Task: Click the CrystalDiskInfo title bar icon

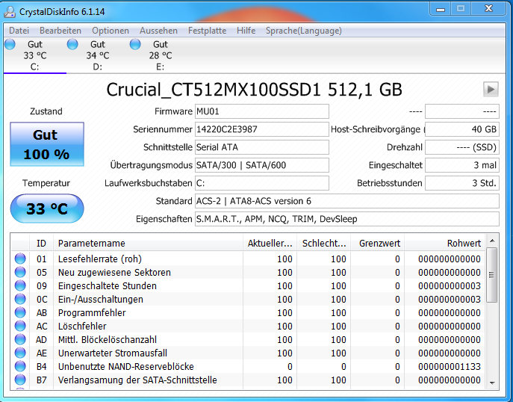Action: [10, 11]
